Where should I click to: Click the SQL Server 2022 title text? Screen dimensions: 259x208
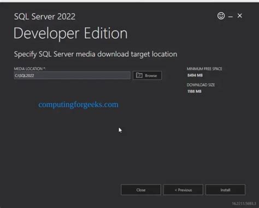[45, 16]
